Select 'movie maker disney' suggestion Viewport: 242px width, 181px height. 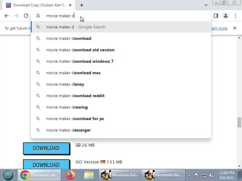(121, 84)
